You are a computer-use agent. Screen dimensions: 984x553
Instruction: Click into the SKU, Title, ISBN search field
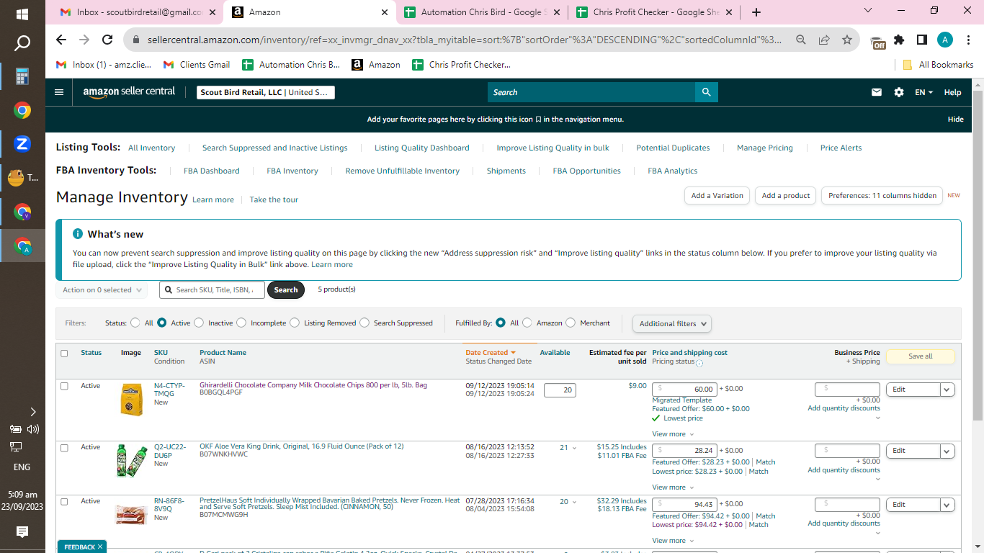pyautogui.click(x=211, y=290)
